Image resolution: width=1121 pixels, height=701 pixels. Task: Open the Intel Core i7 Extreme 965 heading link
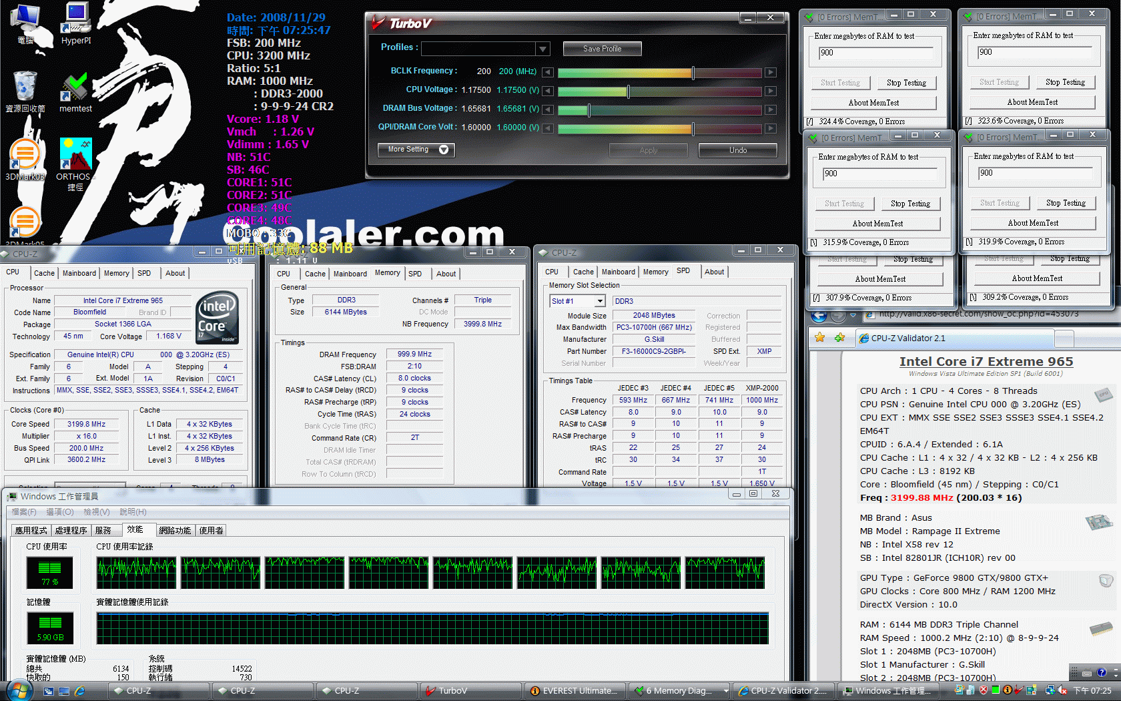tap(986, 361)
